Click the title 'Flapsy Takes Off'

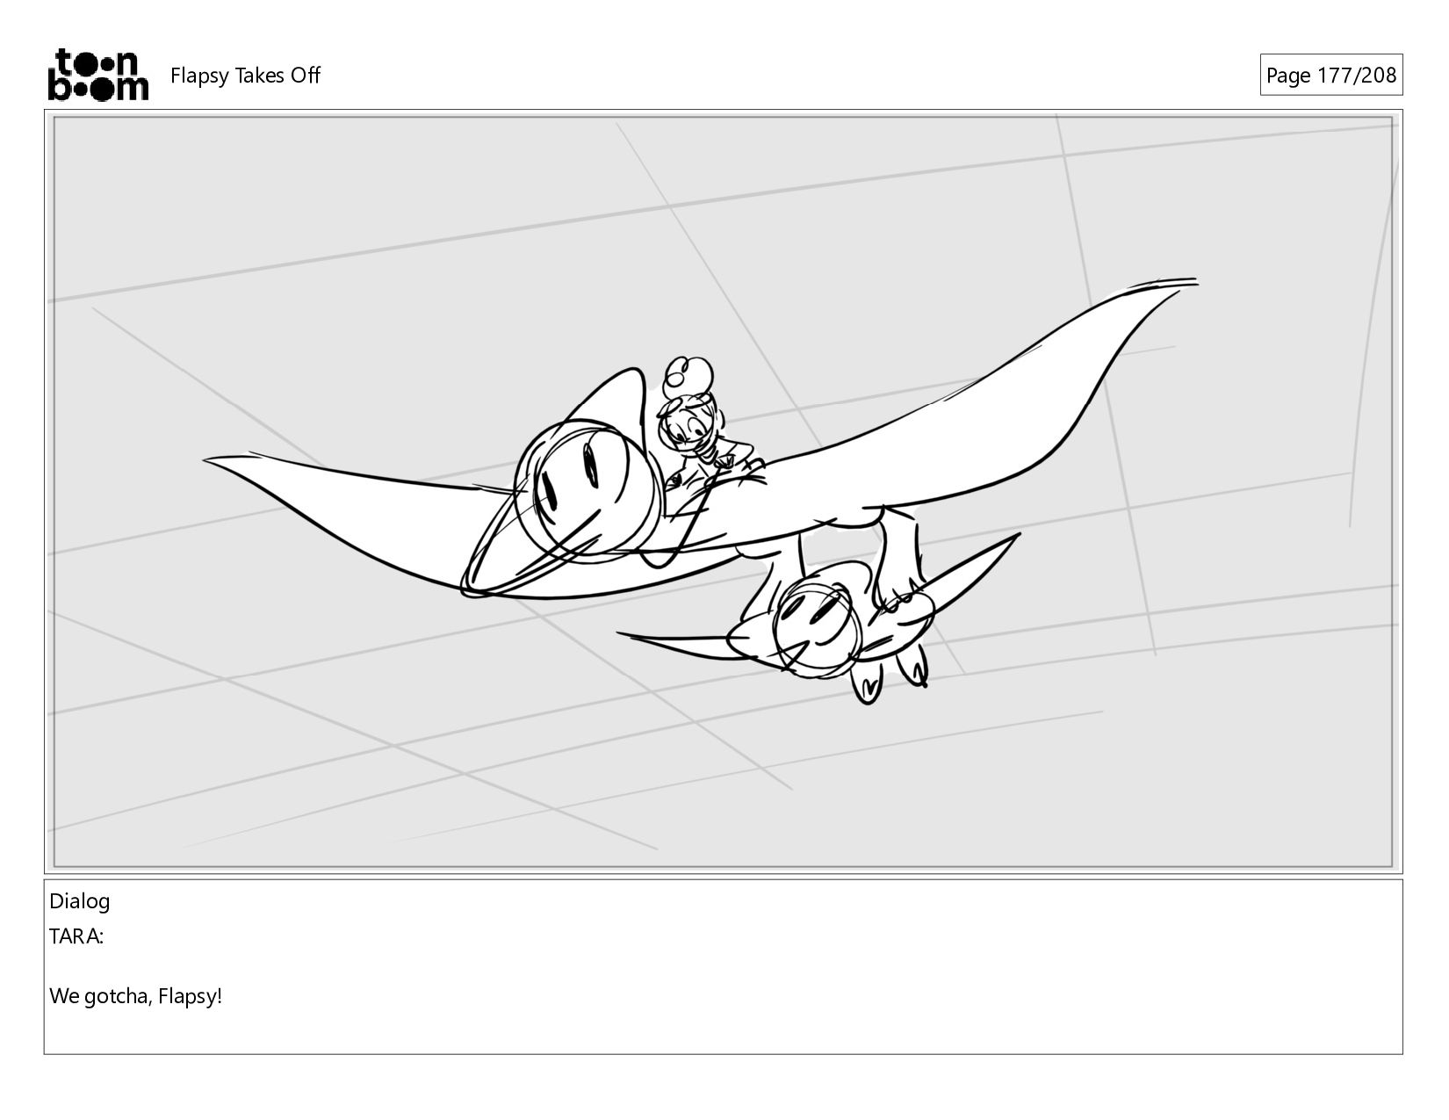coord(245,76)
